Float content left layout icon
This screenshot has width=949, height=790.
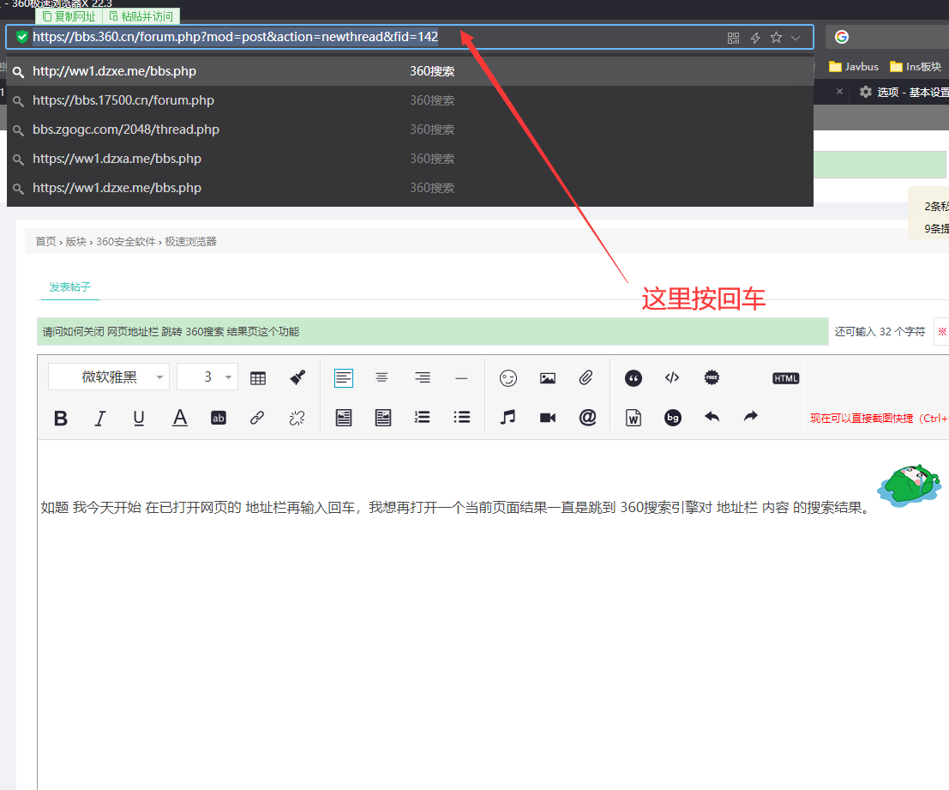coord(343,418)
